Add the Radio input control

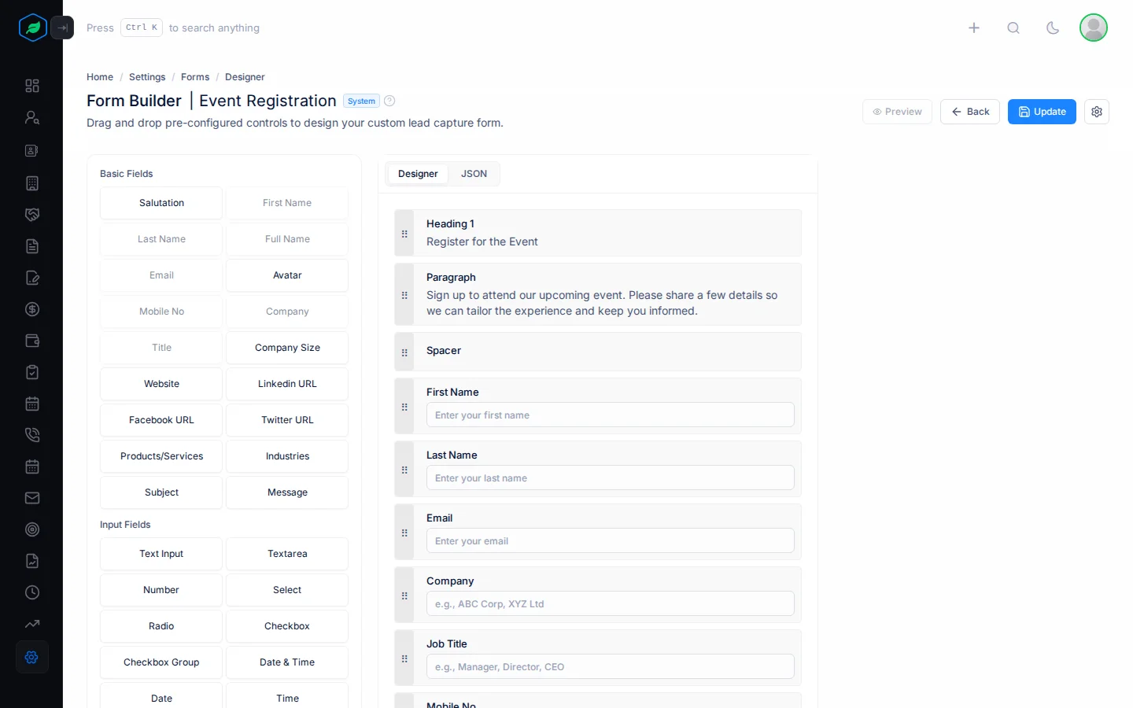coord(161,626)
